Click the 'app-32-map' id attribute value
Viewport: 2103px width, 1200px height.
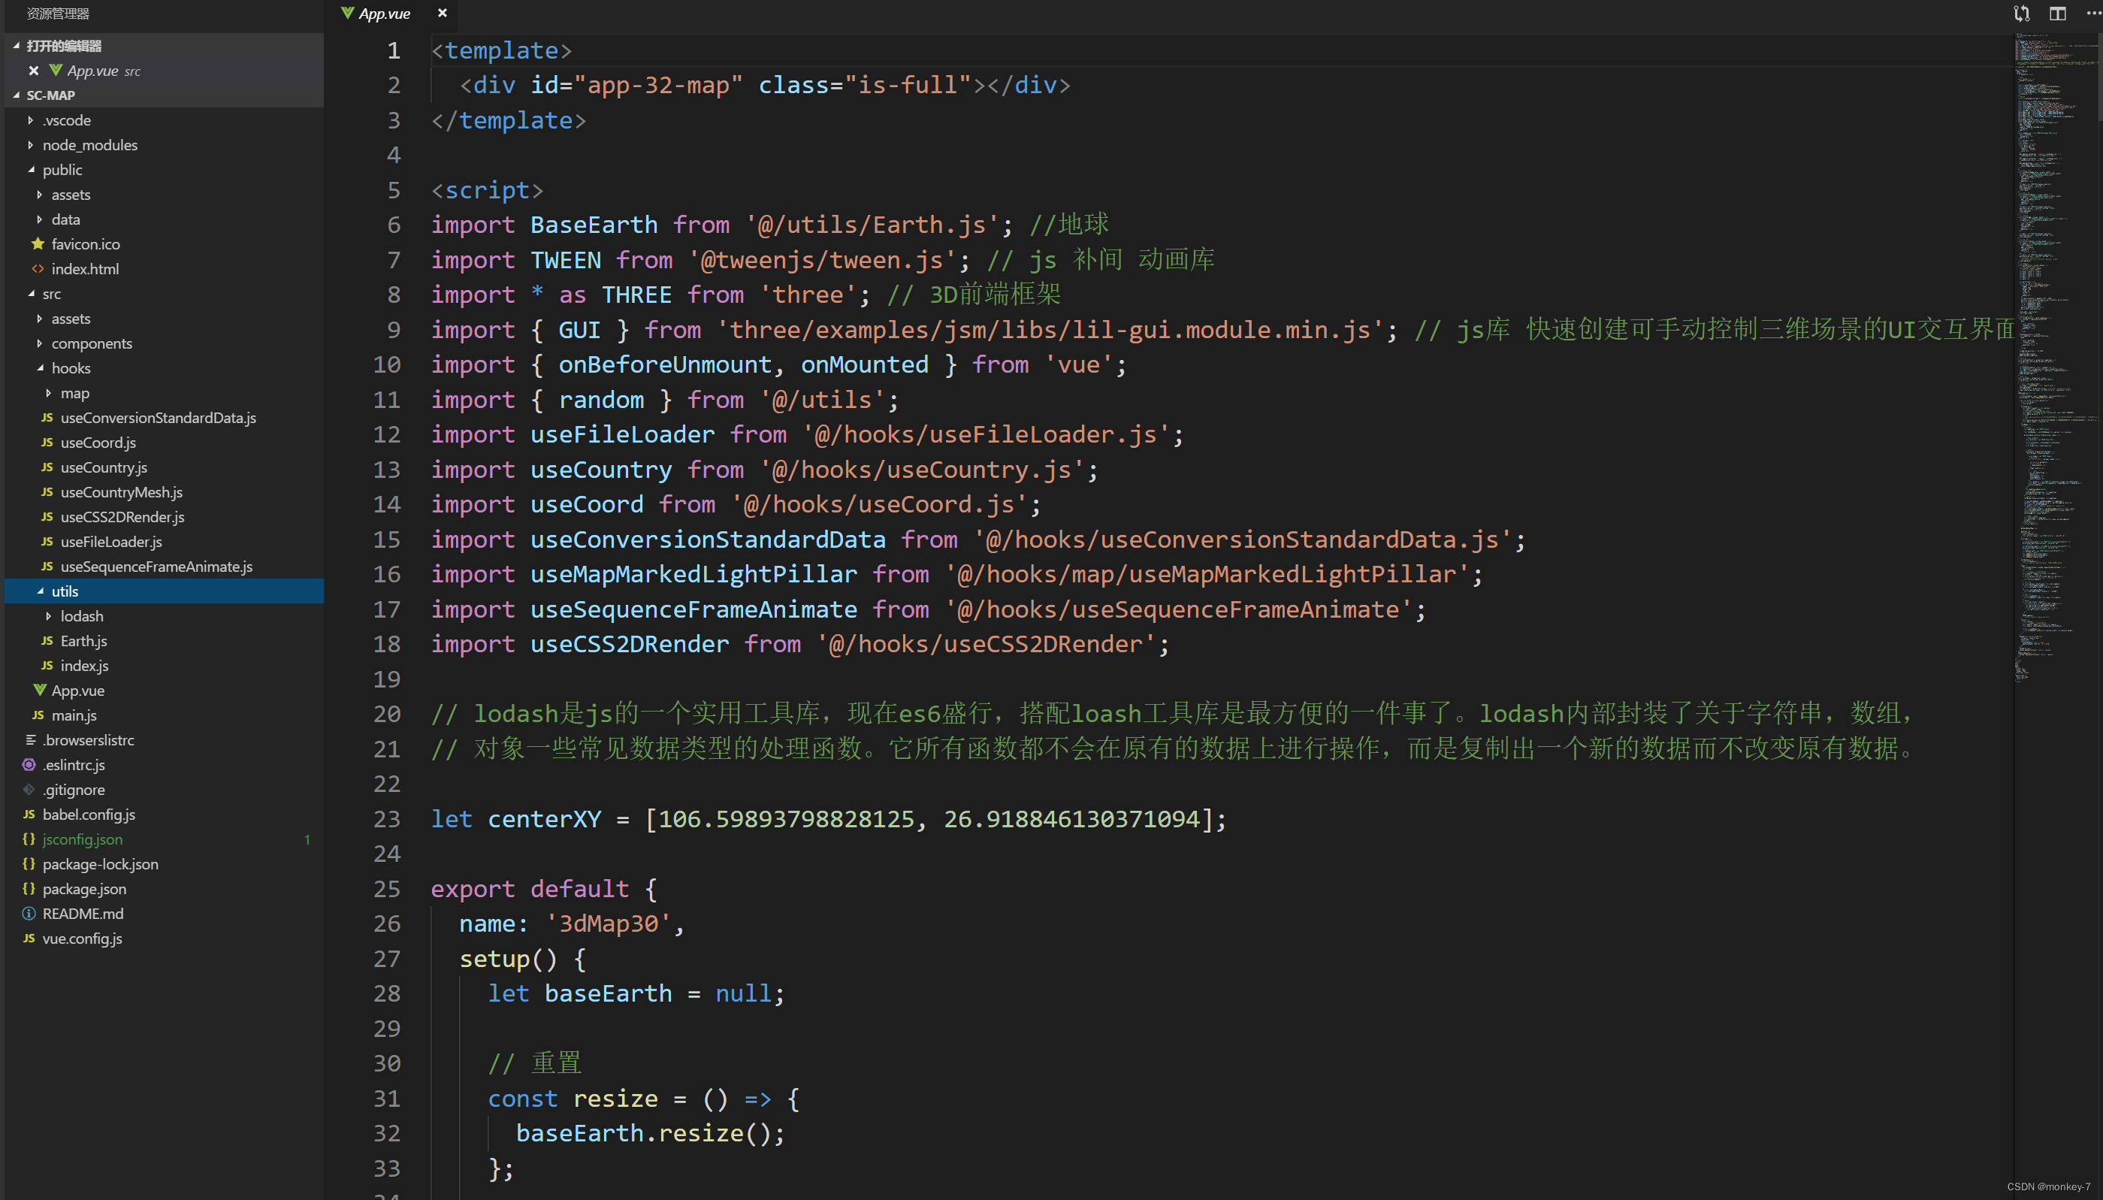658,85
